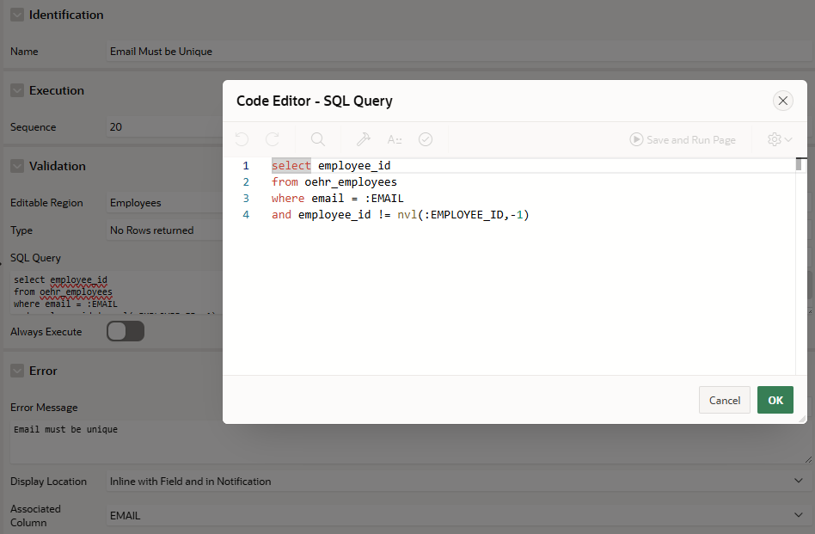Click the auto-complete A:: icon
Image resolution: width=815 pixels, height=534 pixels.
pyautogui.click(x=395, y=139)
